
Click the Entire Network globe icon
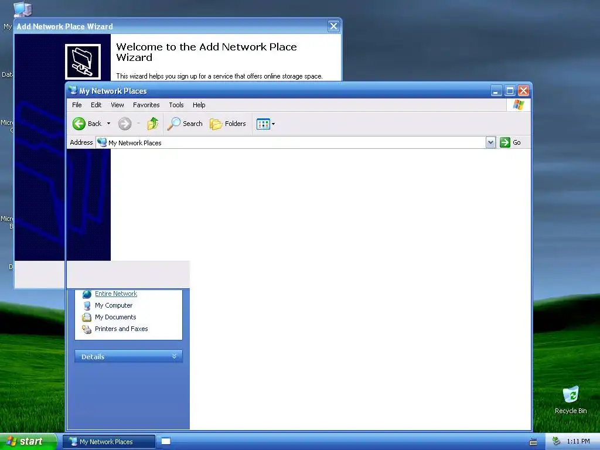(87, 294)
